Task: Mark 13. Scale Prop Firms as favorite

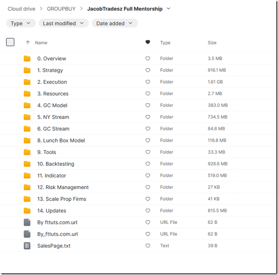Action: [148, 199]
